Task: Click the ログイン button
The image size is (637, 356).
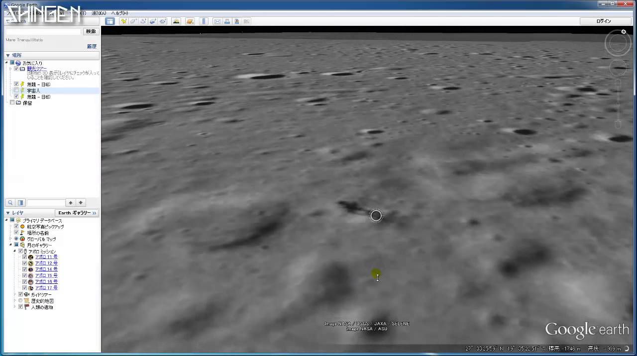Action: pyautogui.click(x=603, y=21)
